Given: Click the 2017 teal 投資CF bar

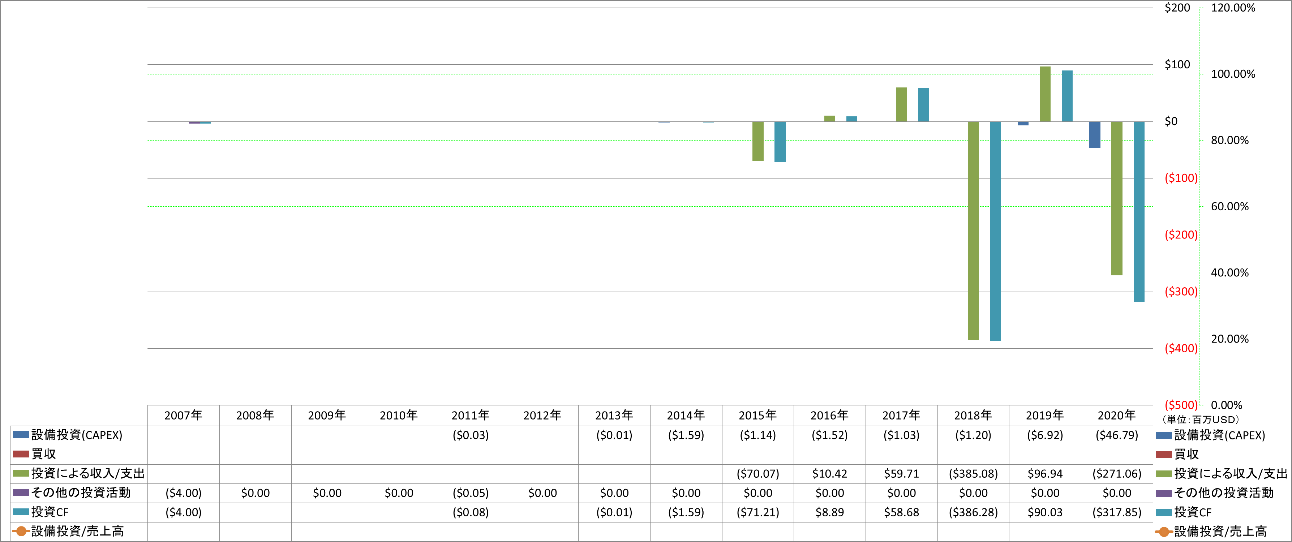Looking at the screenshot, I should pyautogui.click(x=923, y=105).
